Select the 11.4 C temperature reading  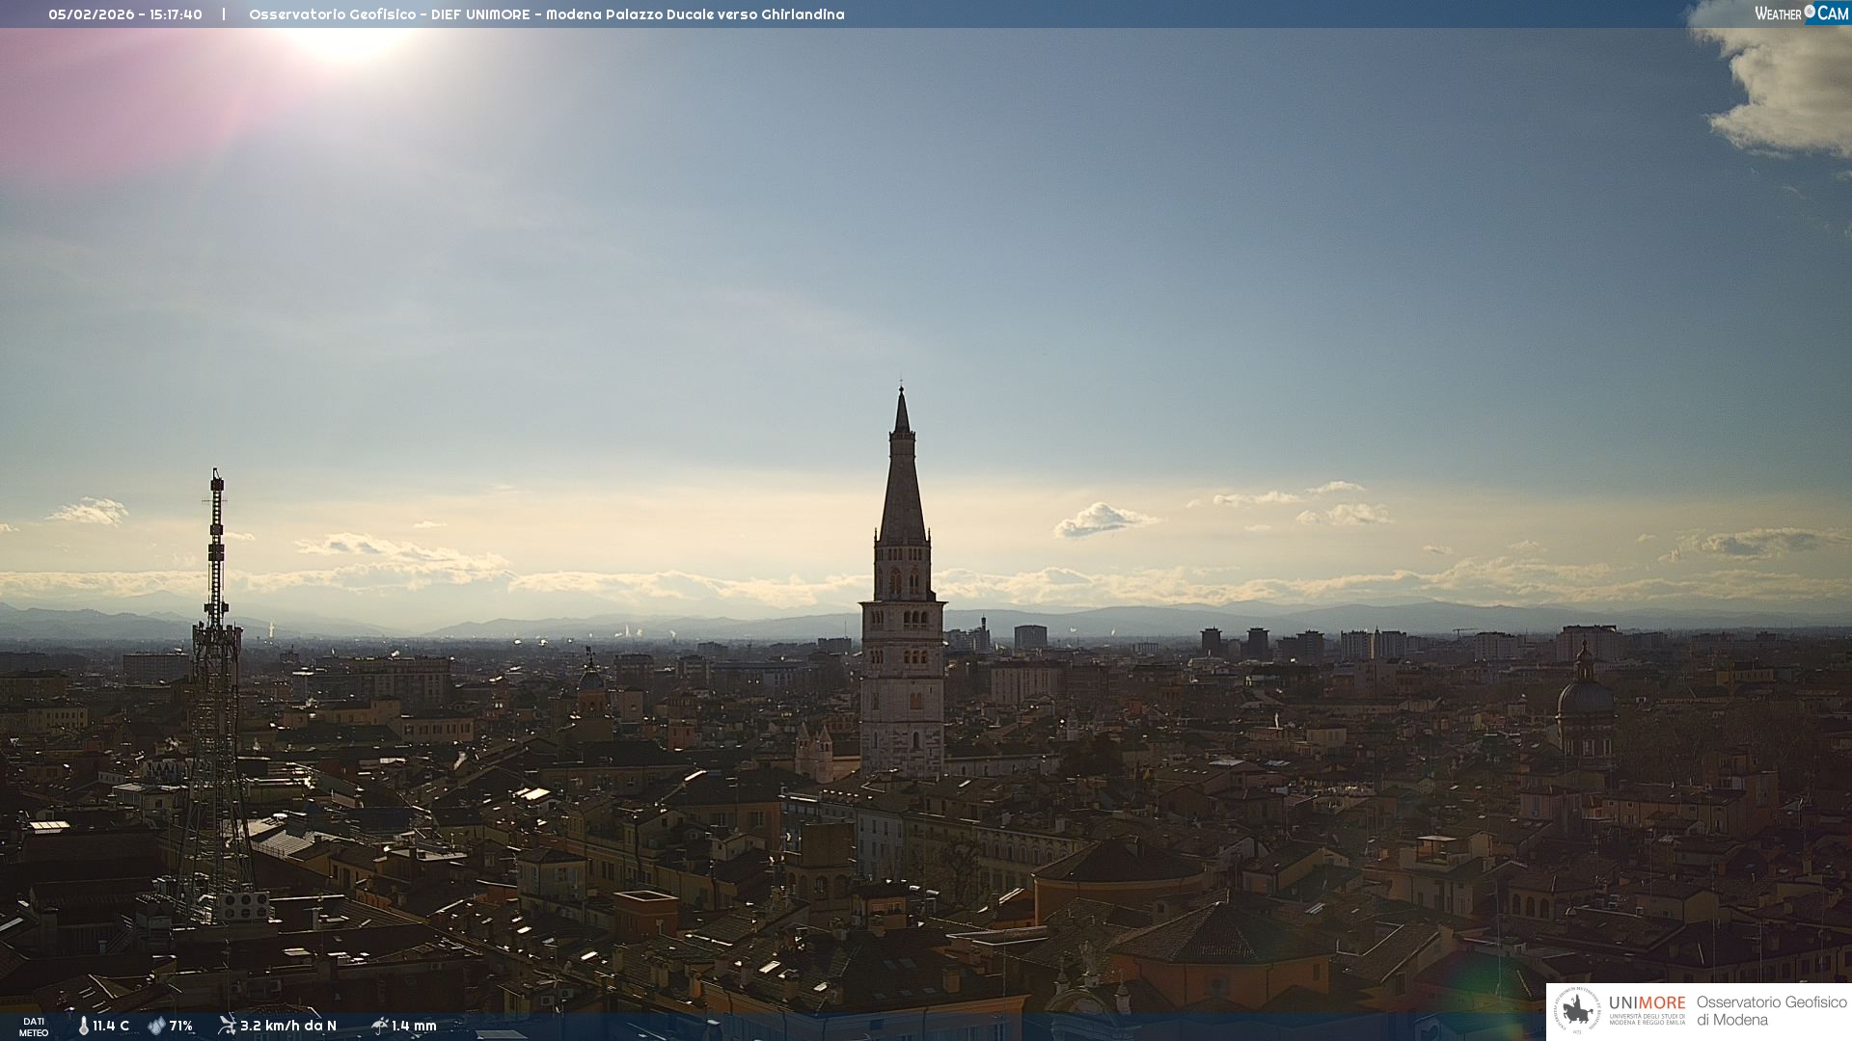(x=111, y=1026)
